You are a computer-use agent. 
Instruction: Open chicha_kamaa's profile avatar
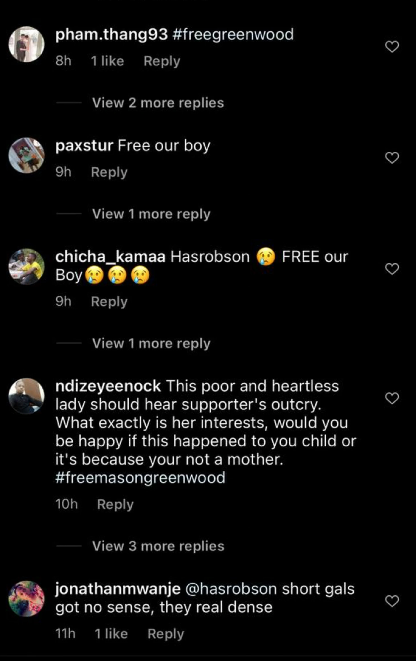26,266
